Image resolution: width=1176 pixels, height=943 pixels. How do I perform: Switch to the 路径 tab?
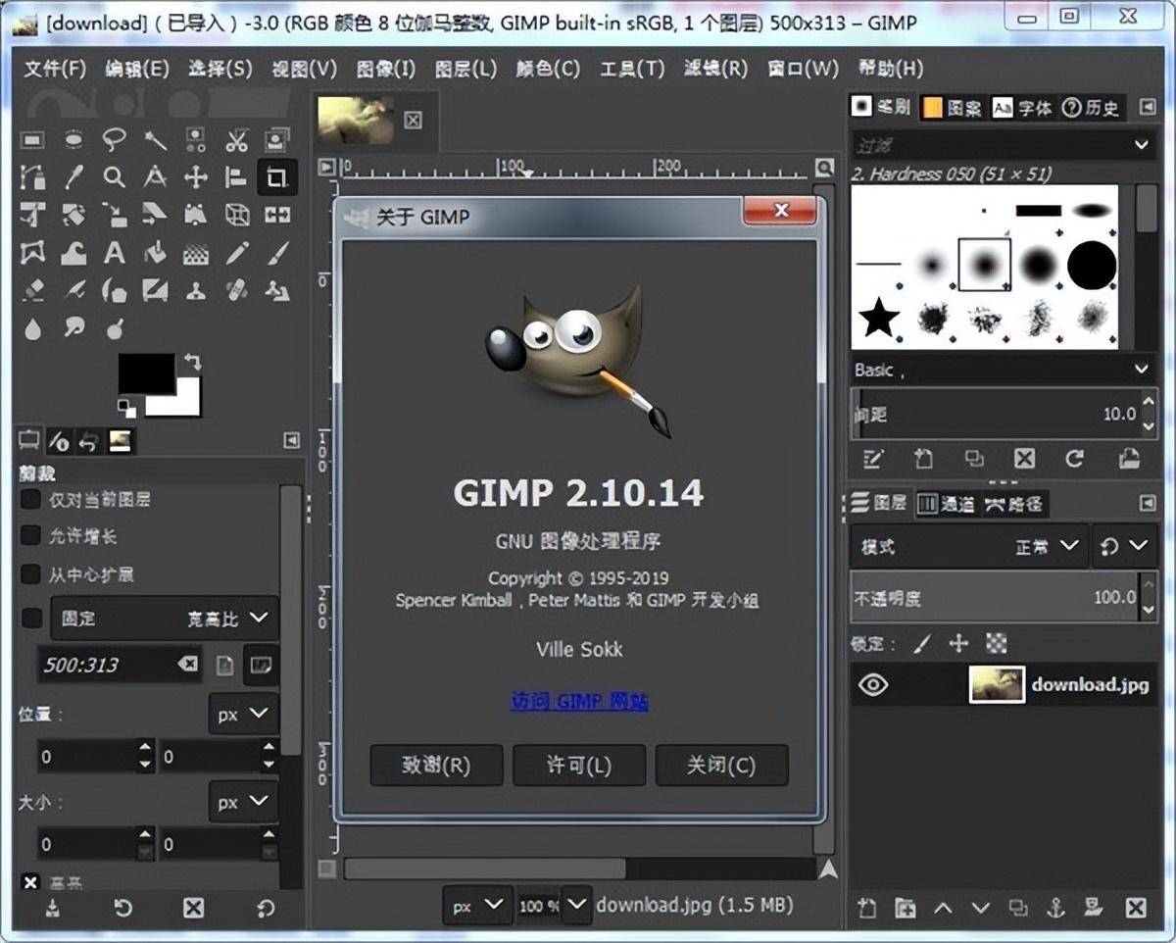point(1013,504)
